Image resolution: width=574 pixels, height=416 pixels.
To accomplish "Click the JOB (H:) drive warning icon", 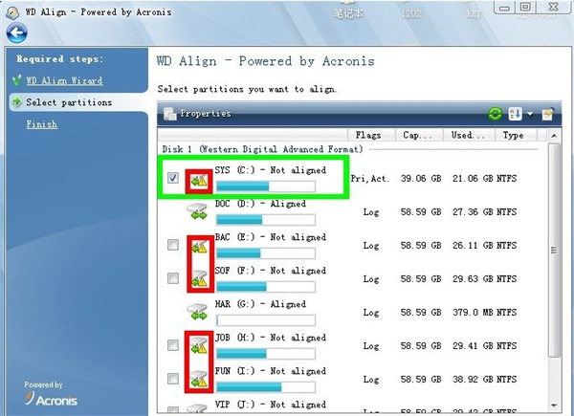I will (x=199, y=345).
